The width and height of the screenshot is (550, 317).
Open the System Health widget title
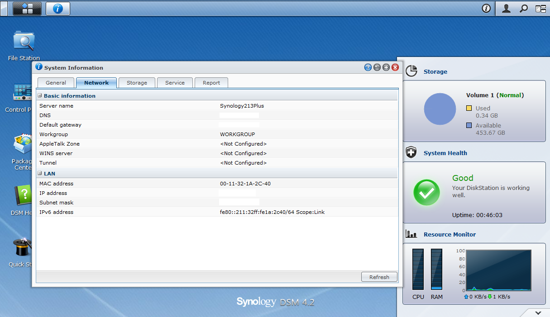point(445,153)
